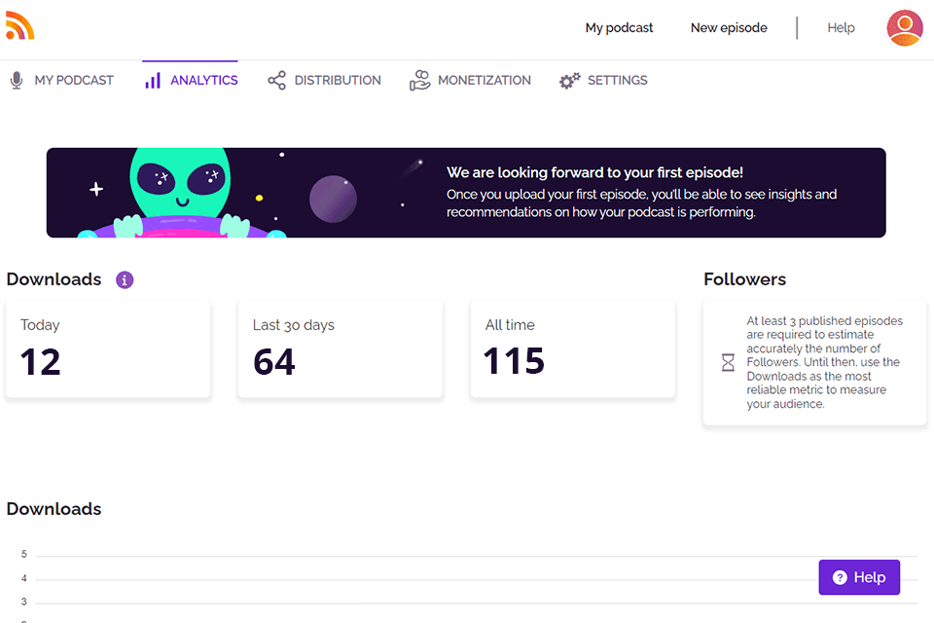Image resolution: width=934 pixels, height=623 pixels.
Task: Click the hand-with-coins Monetization icon
Action: click(419, 81)
